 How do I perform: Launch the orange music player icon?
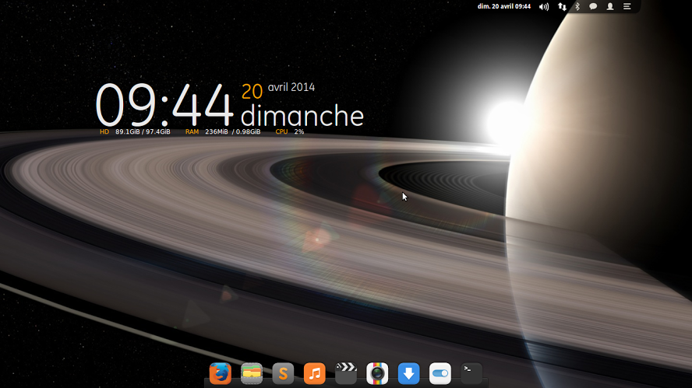315,373
